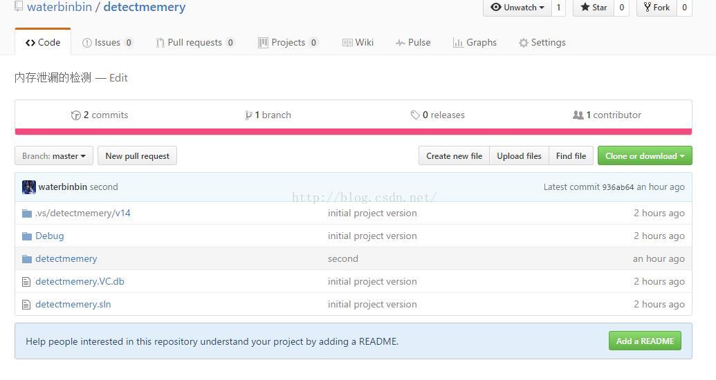Open commit hash 936ab64
The width and height of the screenshot is (716, 380).
(618, 187)
